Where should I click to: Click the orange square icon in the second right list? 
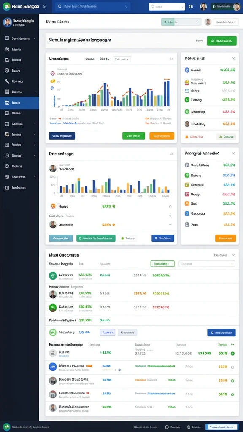point(187,204)
